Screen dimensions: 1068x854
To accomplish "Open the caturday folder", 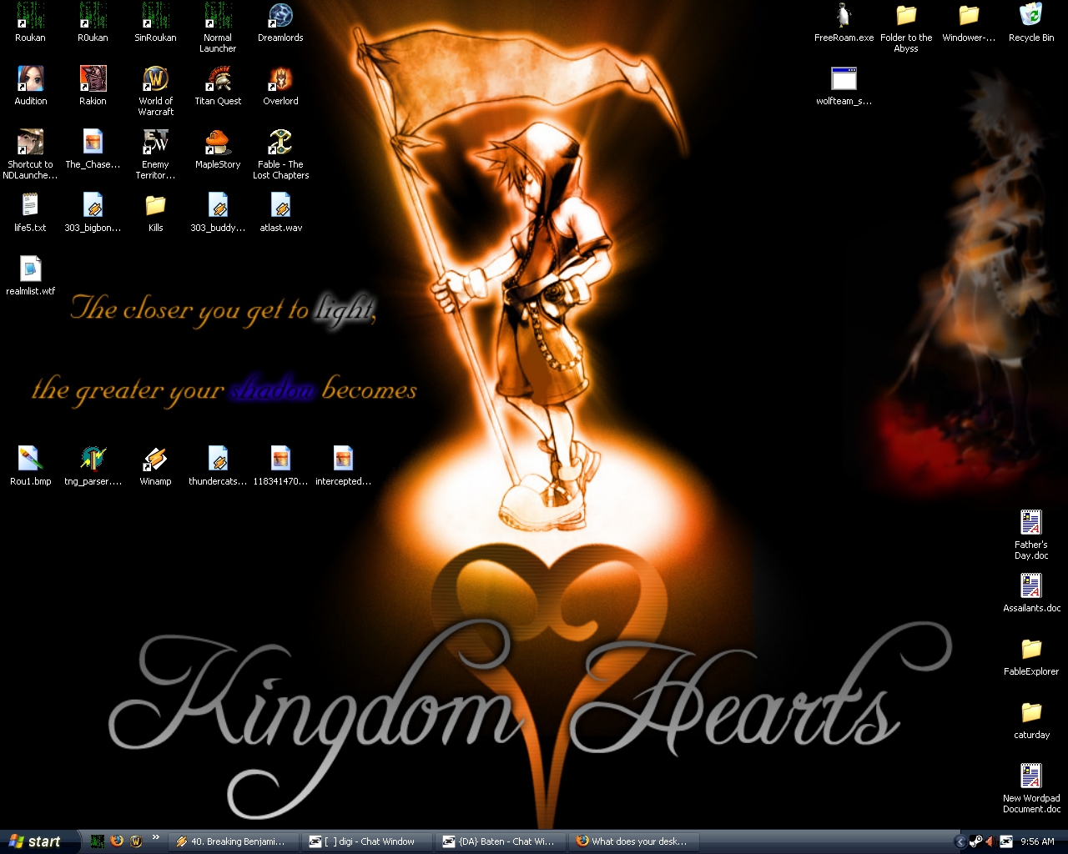I will click(1031, 720).
